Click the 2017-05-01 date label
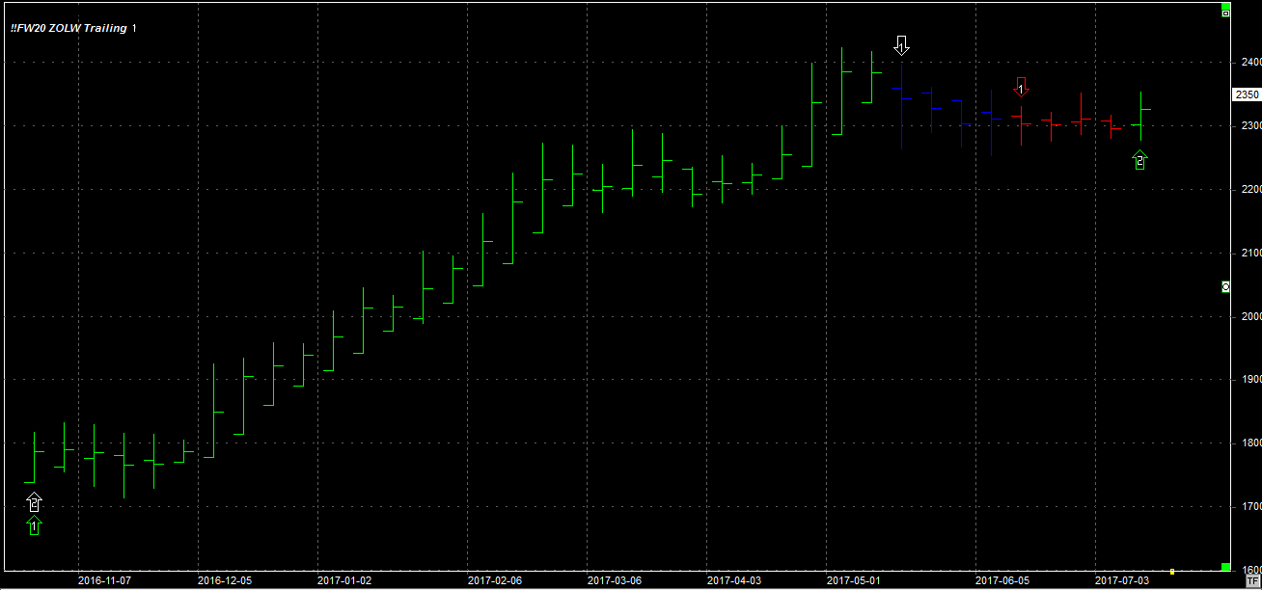 click(853, 581)
